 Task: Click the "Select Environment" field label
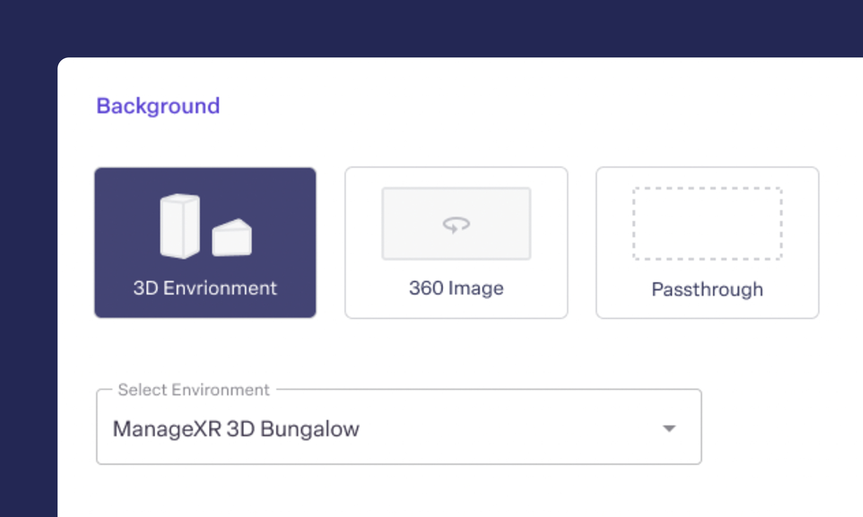[194, 390]
